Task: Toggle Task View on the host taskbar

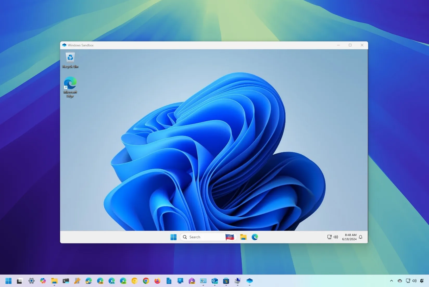Action: [20, 281]
